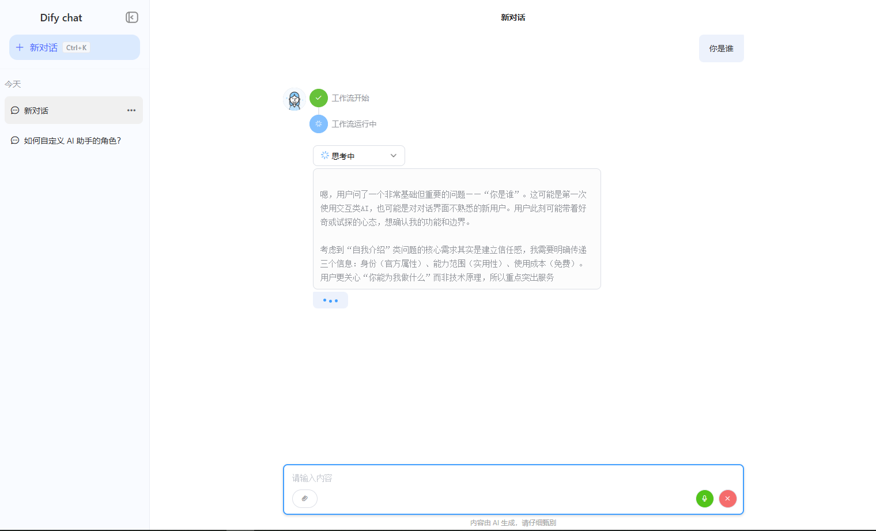Click the chevron arrow in 思考中 box
Image resolution: width=876 pixels, height=531 pixels.
pos(394,156)
